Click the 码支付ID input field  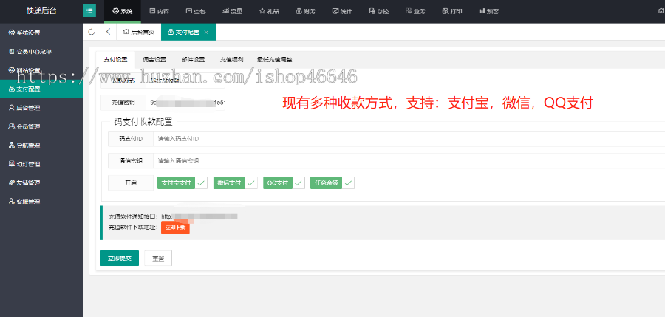click(x=409, y=139)
